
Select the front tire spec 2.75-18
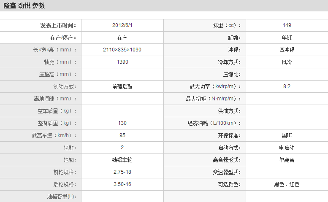(122, 172)
